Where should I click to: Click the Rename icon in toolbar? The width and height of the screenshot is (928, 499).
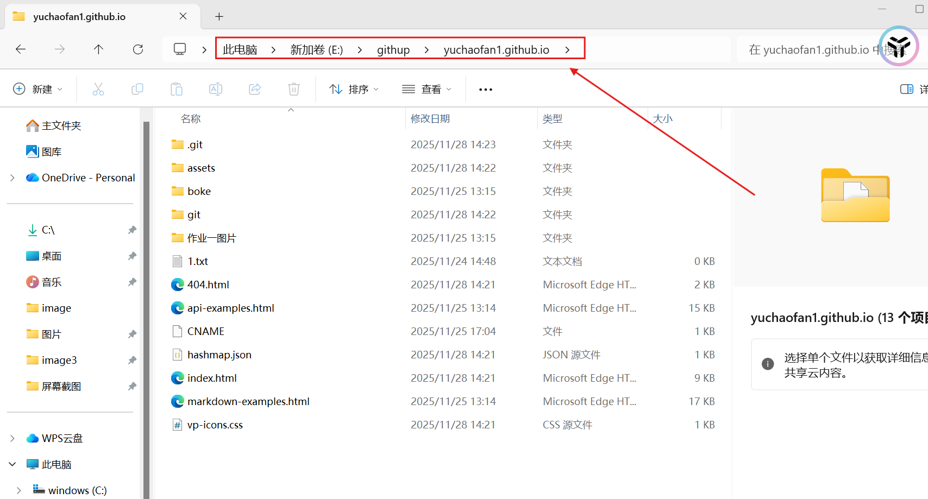coord(216,89)
